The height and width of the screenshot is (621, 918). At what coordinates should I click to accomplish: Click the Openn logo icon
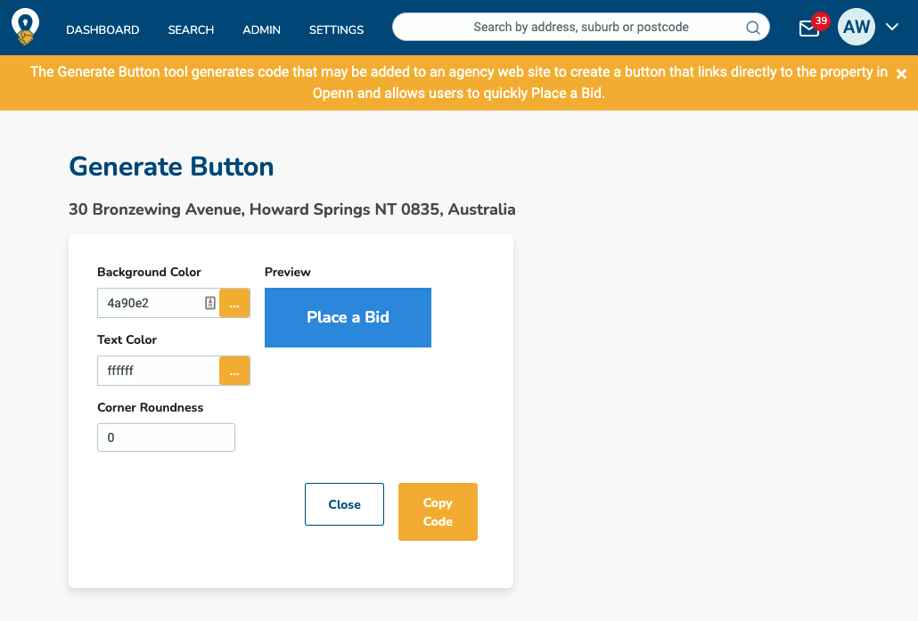[25, 27]
